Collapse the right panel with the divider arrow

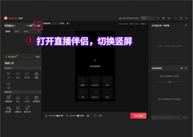click(149, 71)
